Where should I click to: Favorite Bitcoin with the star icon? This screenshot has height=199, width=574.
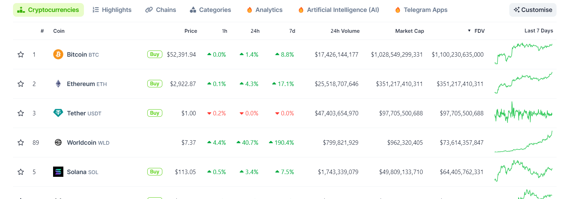21,55
